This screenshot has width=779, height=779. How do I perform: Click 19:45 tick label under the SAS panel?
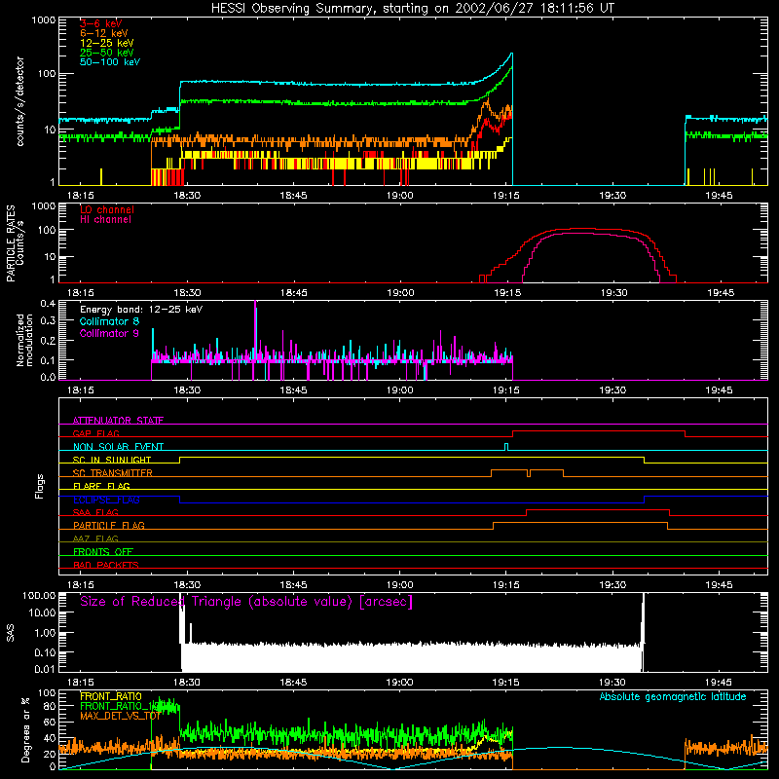[x=719, y=683]
